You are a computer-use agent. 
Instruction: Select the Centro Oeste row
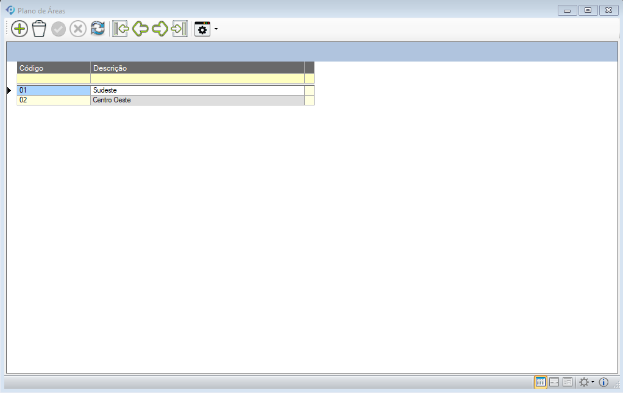click(x=197, y=100)
